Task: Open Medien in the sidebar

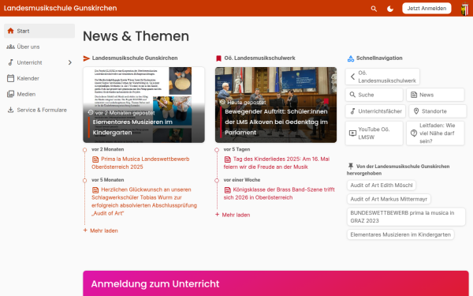Action: coord(39,94)
